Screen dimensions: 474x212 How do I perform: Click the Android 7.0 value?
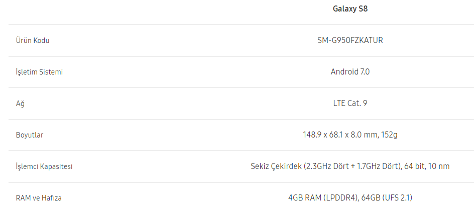pos(350,72)
